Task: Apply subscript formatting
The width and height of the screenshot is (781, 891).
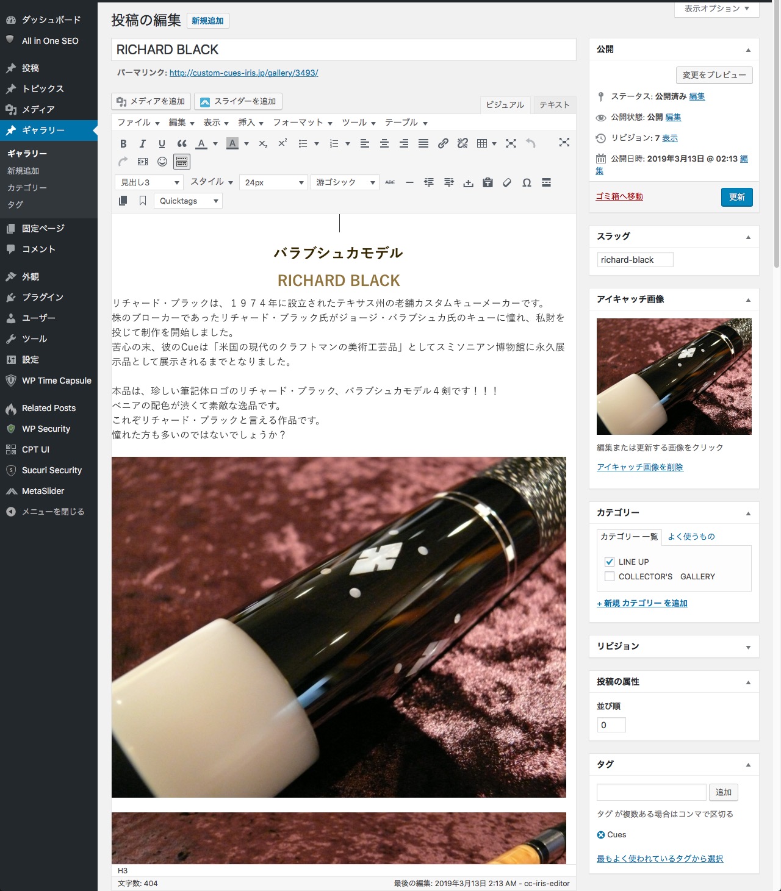Action: pos(263,143)
